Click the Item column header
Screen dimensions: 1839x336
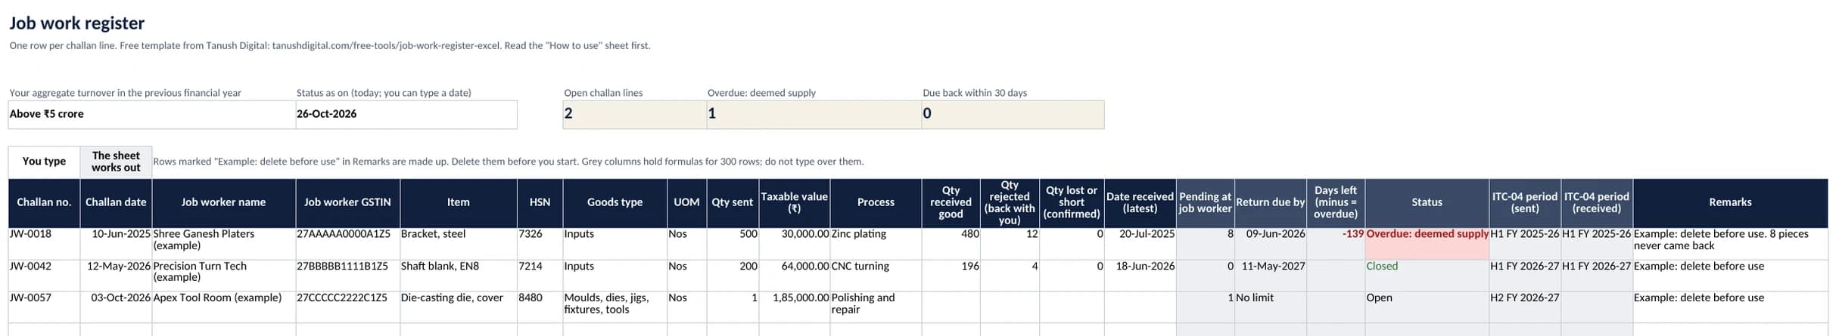(x=459, y=202)
